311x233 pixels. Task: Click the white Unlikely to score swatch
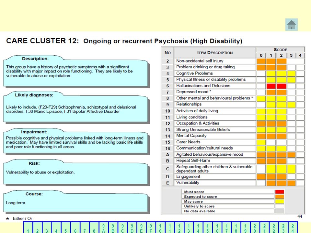(280, 206)
